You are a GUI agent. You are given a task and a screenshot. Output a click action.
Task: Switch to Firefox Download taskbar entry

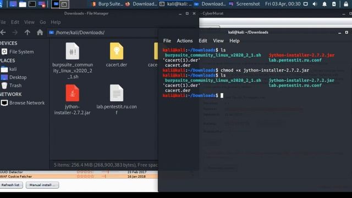coord(141,4)
